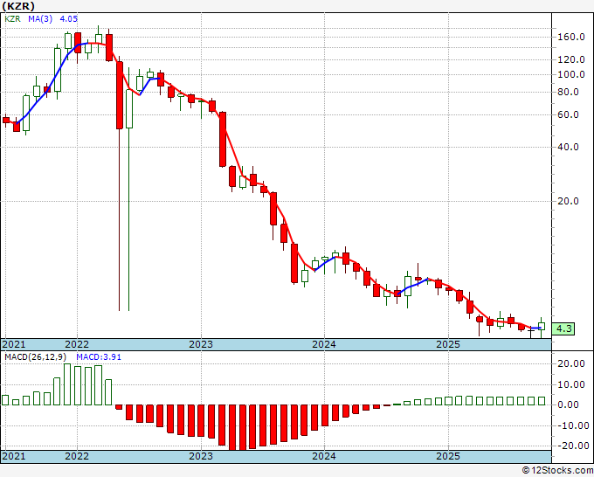Click 2022 on the MACD panel time axis

(77, 456)
